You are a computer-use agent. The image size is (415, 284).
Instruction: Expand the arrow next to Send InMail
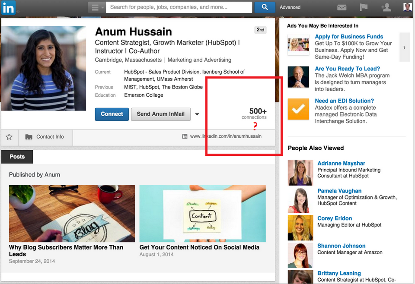197,114
